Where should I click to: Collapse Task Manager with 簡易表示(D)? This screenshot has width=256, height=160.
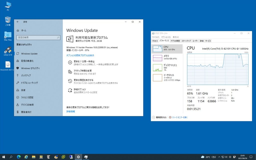(159, 117)
